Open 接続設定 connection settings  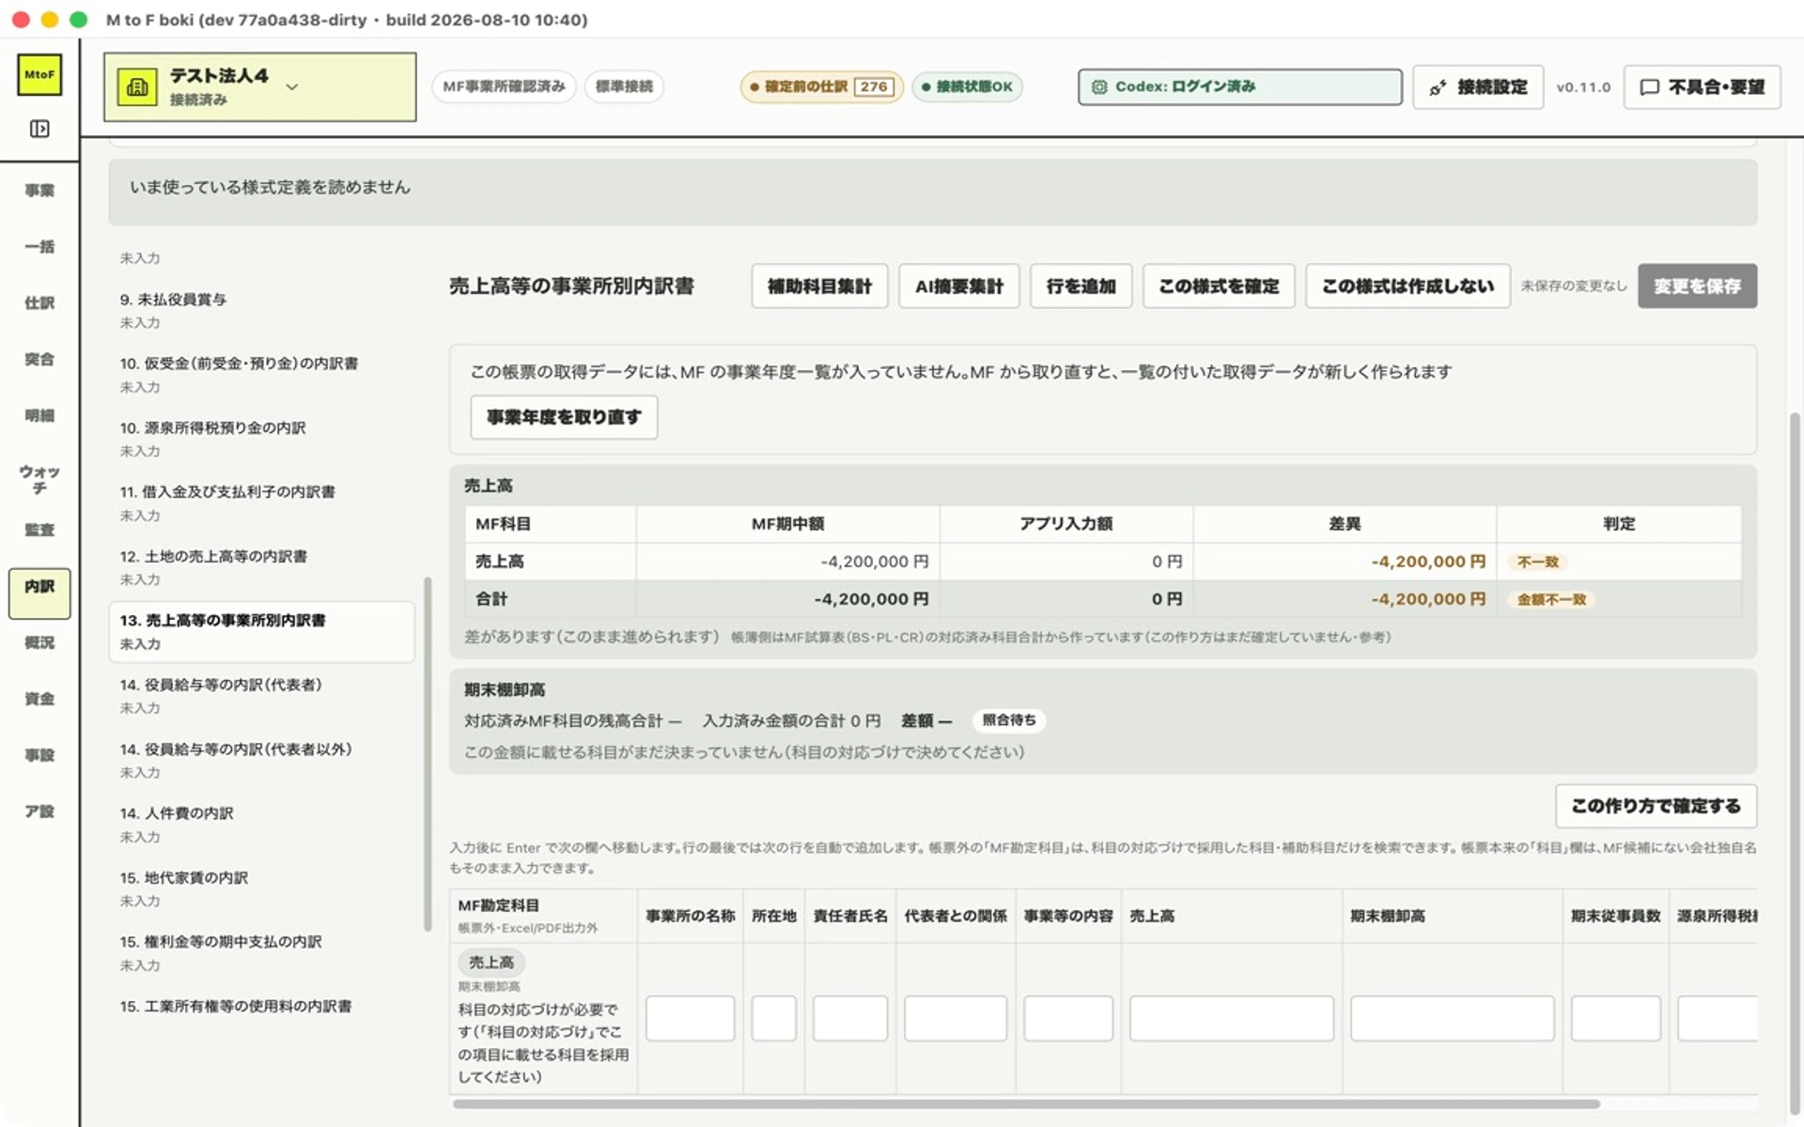pos(1478,87)
